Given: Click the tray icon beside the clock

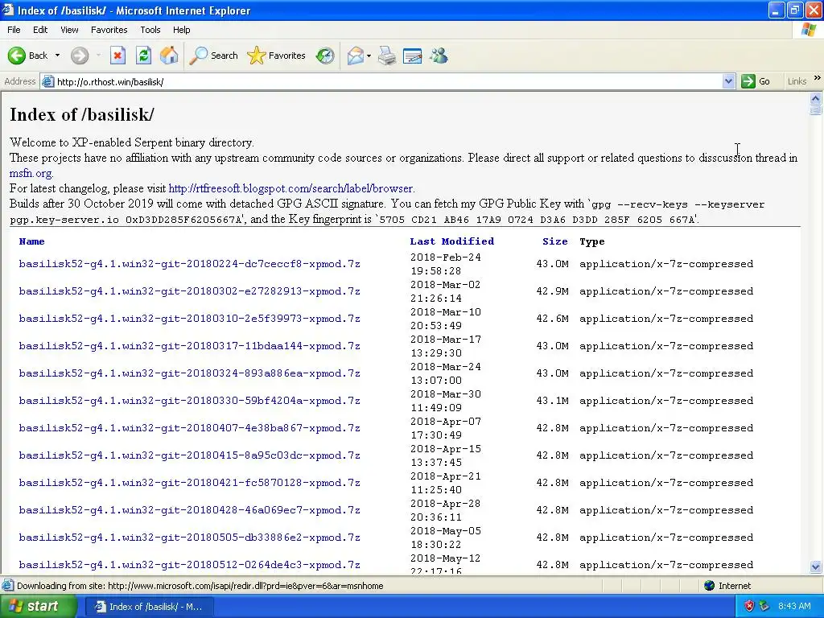Looking at the screenshot, I should pyautogui.click(x=764, y=607).
